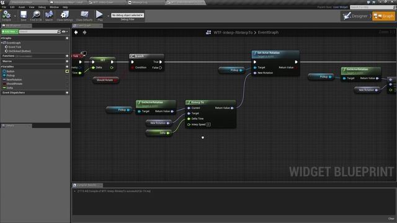Click the Unreal Engine logo at the top-left

click(x=2, y=2)
